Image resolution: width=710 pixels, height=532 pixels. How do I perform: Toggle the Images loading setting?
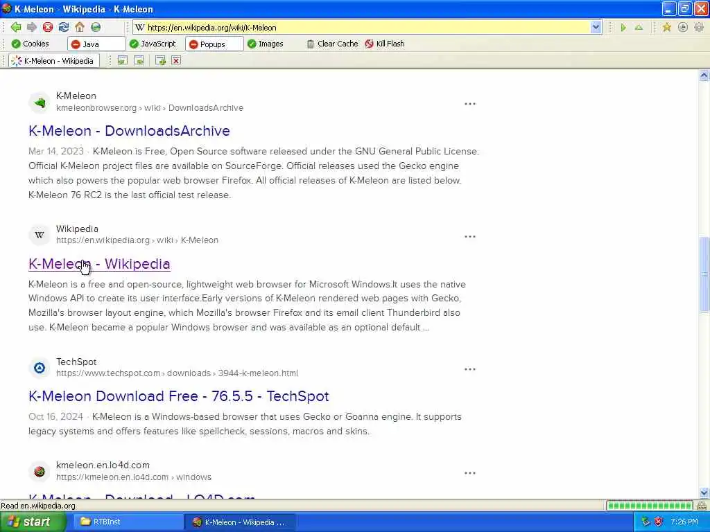click(266, 44)
